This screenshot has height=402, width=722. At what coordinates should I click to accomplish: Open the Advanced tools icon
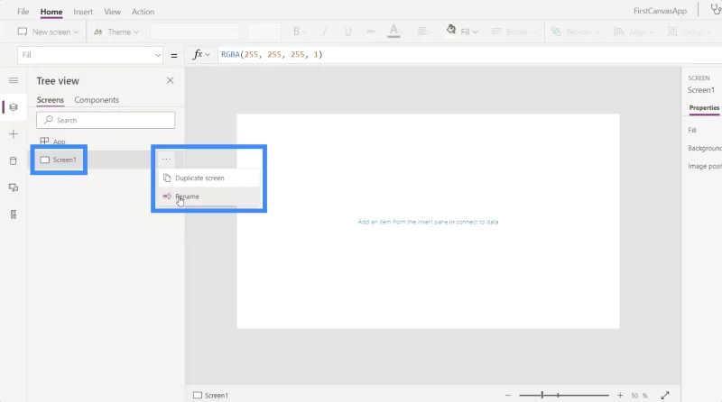pos(14,215)
